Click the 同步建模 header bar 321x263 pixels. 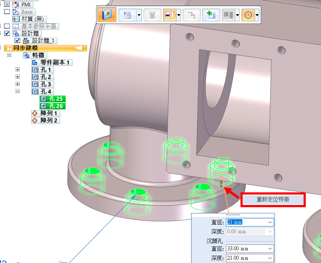pos(45,48)
